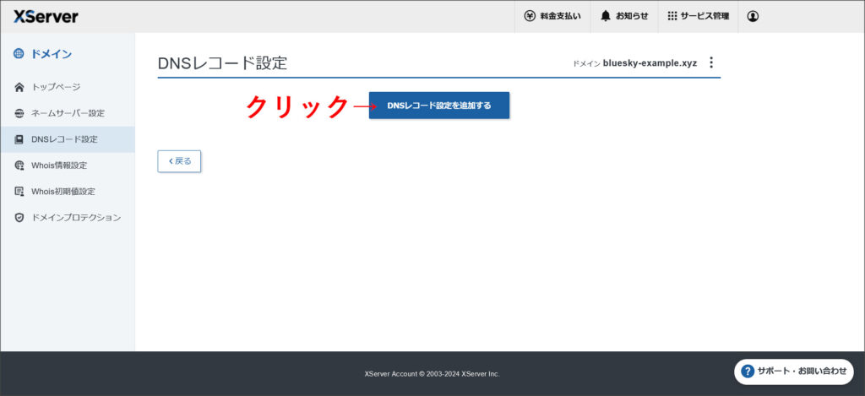
Task: Open ネームサーバー設定 in the sidebar
Action: click(68, 113)
